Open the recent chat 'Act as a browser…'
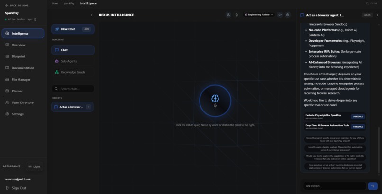Image resolution: width=382 pixels, height=194 pixels. coord(73,107)
